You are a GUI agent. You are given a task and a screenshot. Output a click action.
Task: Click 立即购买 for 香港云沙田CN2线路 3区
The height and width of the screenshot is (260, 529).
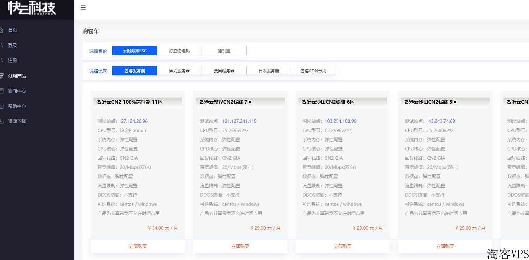[445, 246]
